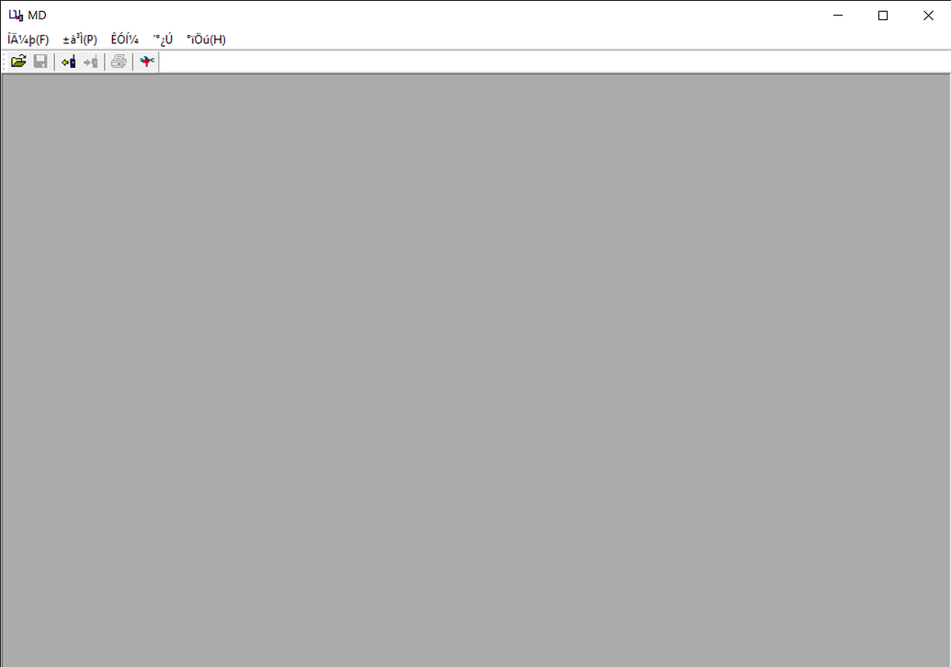Open the menu ending with (H)
The height and width of the screenshot is (667, 951).
click(x=206, y=40)
